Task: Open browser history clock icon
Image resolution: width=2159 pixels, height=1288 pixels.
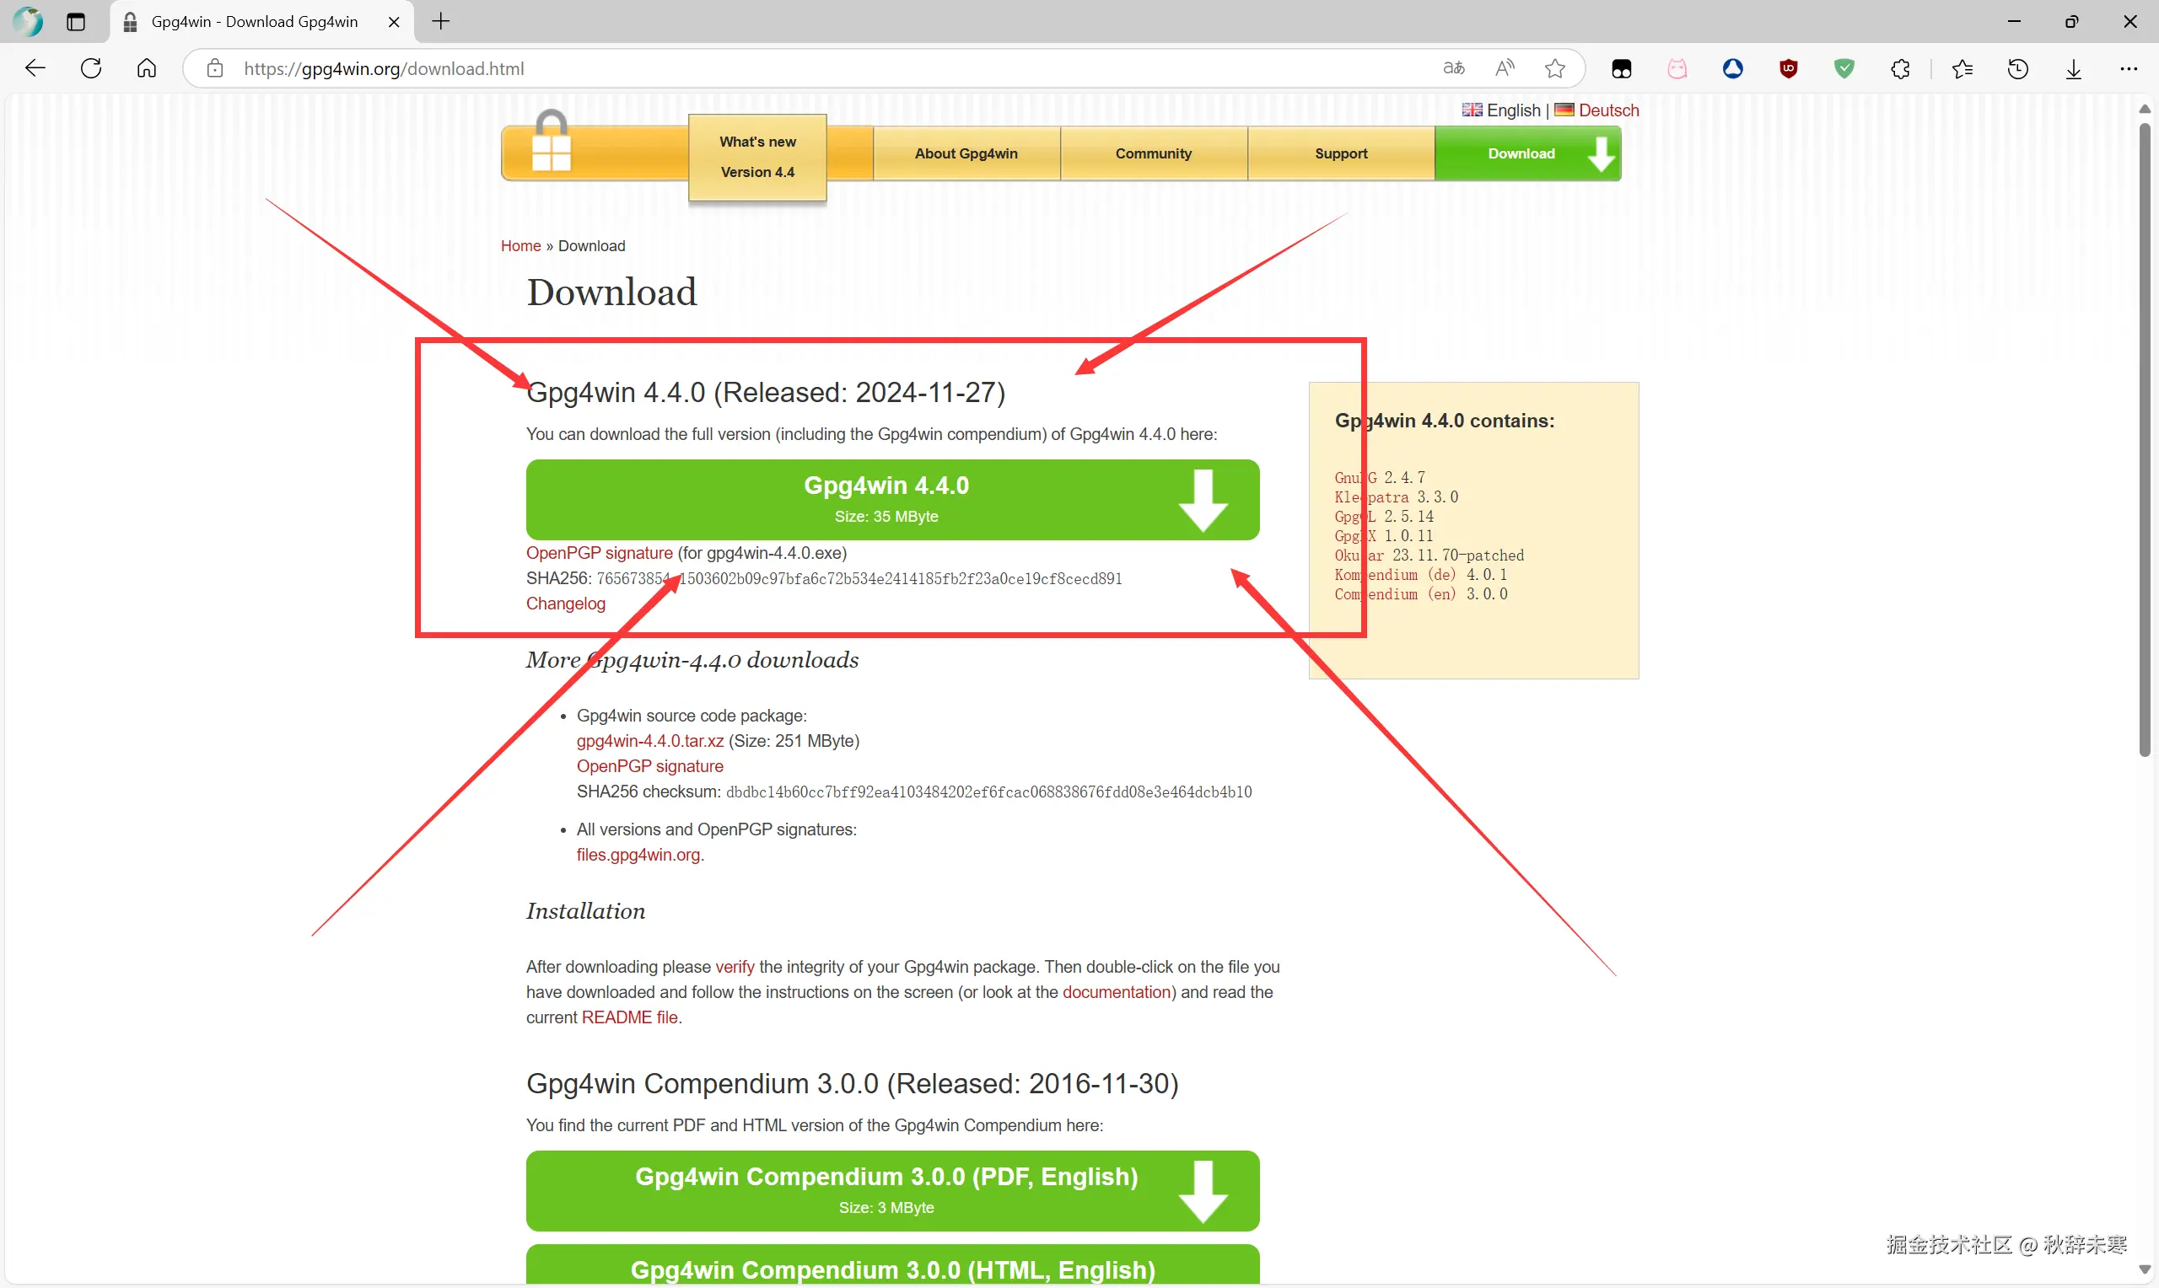Action: [x=2017, y=68]
